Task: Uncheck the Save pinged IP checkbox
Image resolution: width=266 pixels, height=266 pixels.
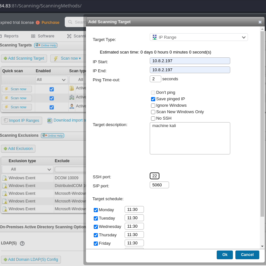Action: [153, 99]
